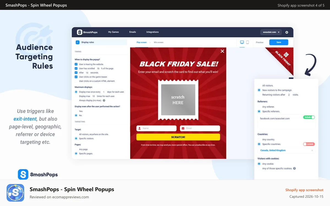Click the SmashPops logo in the app header

coord(87,32)
